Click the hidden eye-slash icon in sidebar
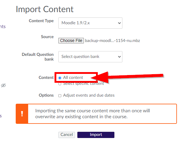This screenshot has height=151, width=195. pyautogui.click(x=3, y=85)
